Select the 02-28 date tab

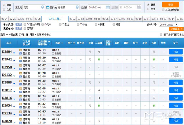37,19
